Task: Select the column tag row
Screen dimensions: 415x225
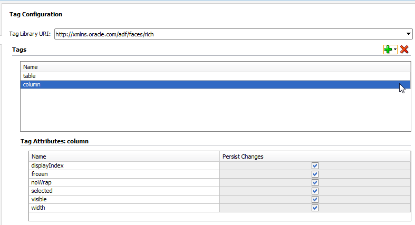Action: 216,85
